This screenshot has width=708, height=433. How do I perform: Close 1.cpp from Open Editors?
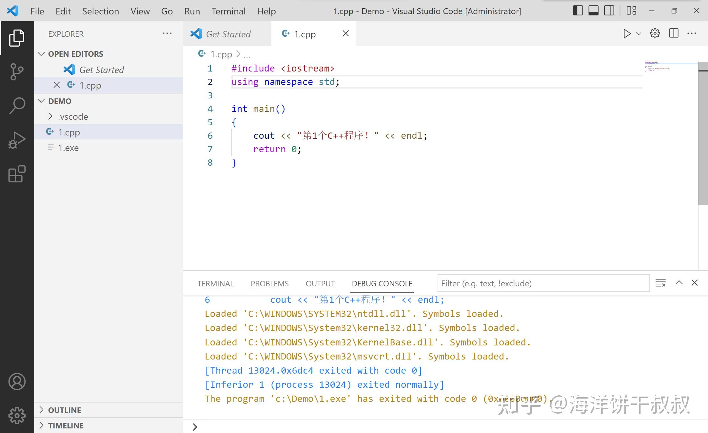(56, 85)
